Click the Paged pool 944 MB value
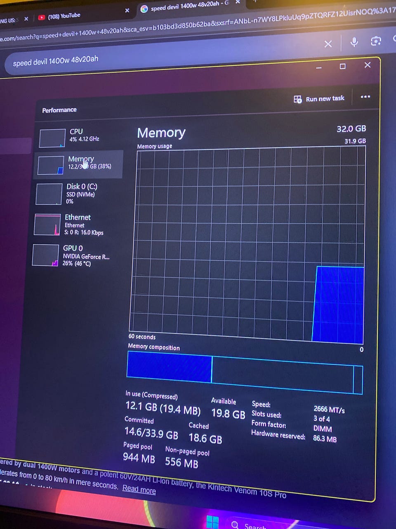The width and height of the screenshot is (396, 529). coord(139,458)
